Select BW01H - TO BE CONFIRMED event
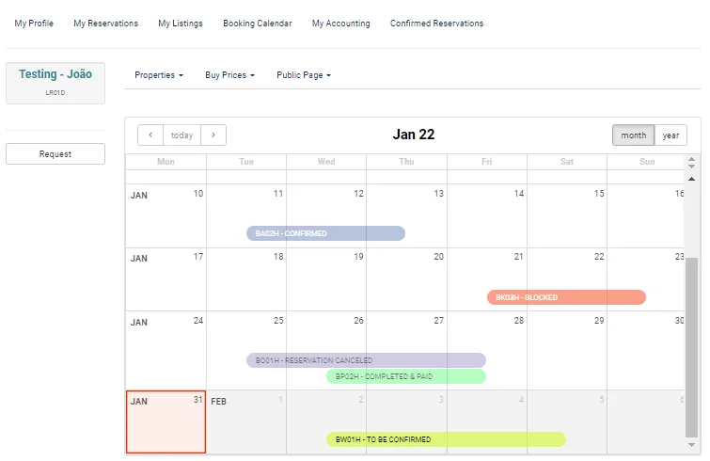 446,439
